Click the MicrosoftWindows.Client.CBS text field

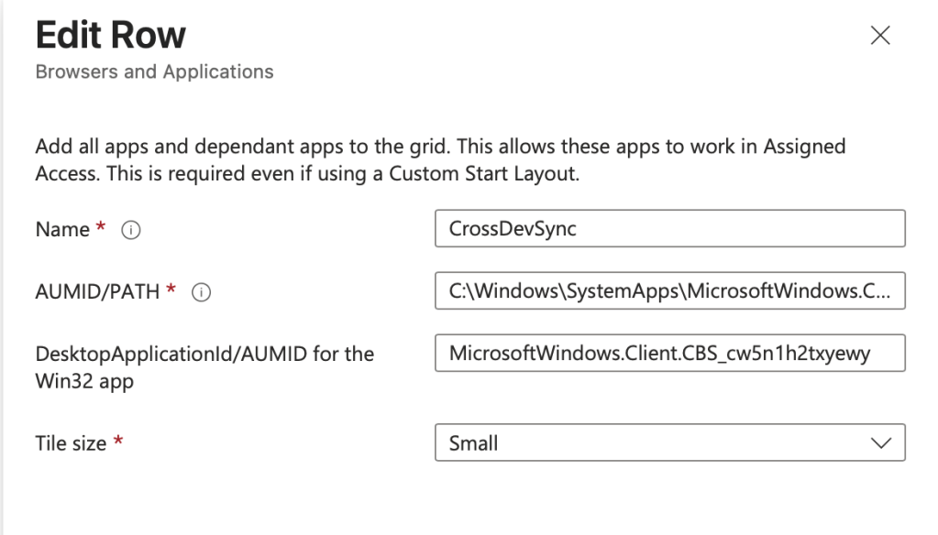point(669,354)
